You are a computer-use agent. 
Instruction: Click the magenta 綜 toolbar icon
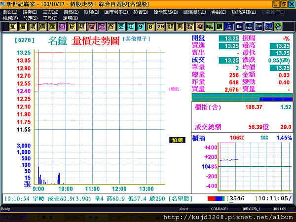(x=101, y=27)
